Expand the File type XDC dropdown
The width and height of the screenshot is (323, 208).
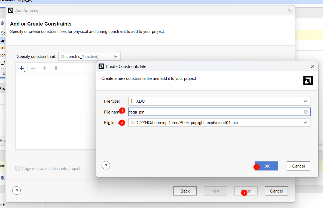(x=305, y=101)
